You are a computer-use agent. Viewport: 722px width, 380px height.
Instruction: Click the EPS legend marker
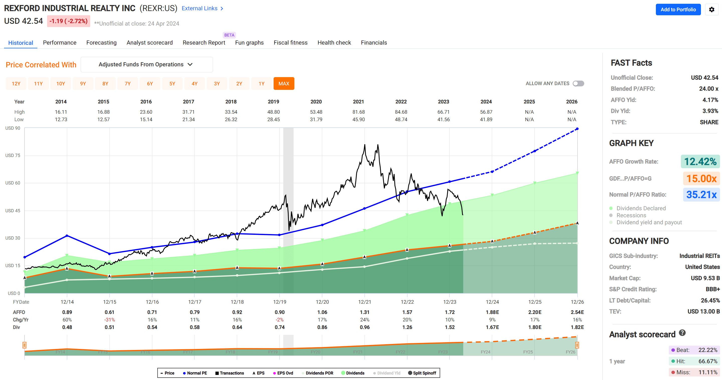click(255, 373)
